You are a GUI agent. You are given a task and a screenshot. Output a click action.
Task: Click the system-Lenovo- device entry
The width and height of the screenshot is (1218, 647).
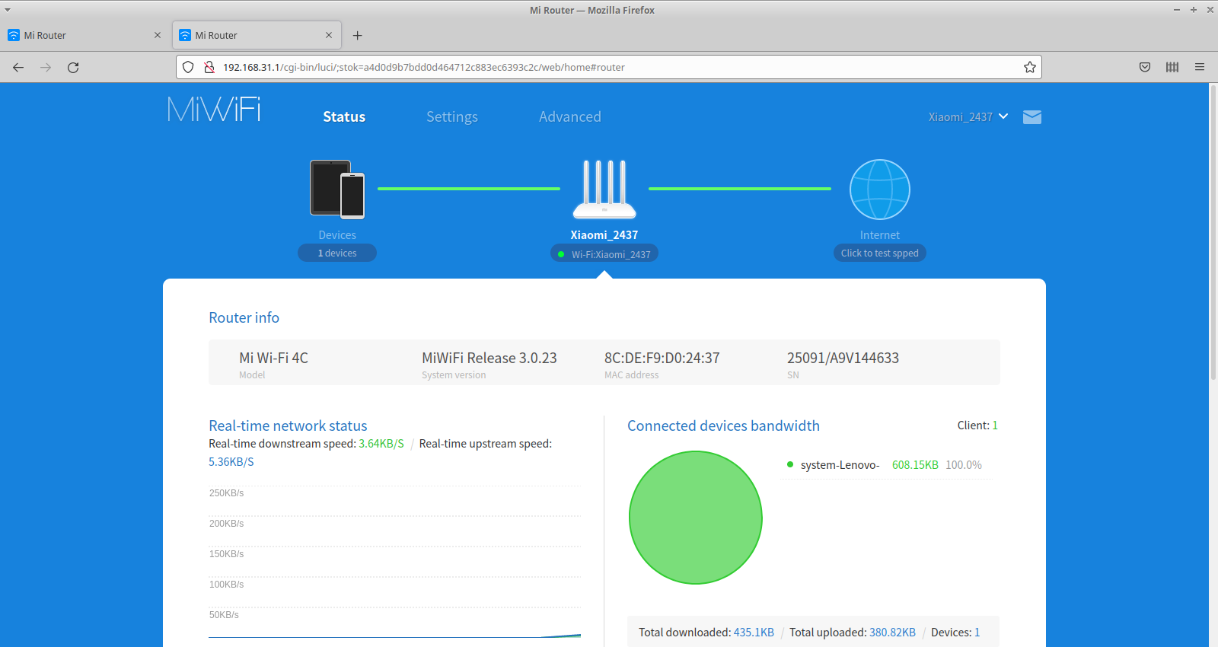(840, 465)
